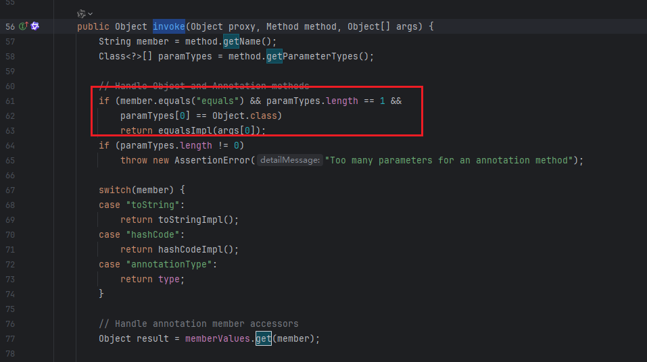647x362 pixels.
Task: Click the purple AI gutter icon on line 56
Action: coord(35,26)
